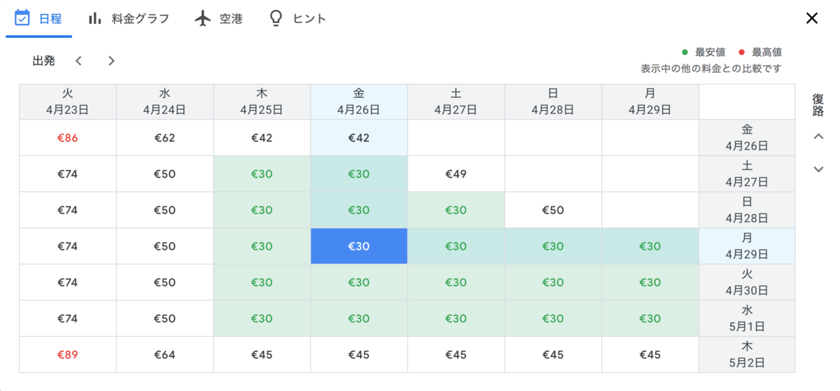Screen dimensions: 840x391
Task: Choose the highlighted €30 selected fare cell
Action: [359, 246]
